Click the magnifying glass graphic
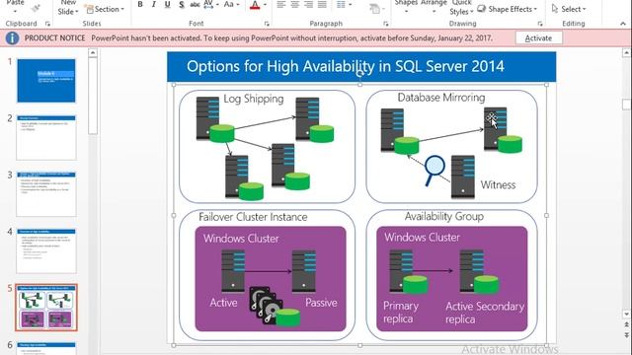This screenshot has width=632, height=355. click(434, 170)
